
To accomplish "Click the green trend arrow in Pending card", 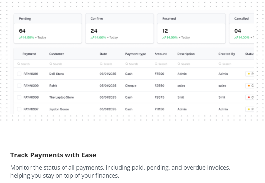I will coord(21,38).
